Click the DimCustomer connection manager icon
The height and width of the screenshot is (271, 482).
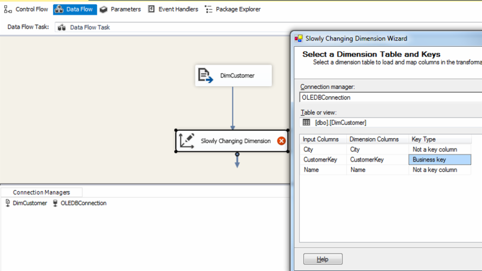[x=8, y=203]
